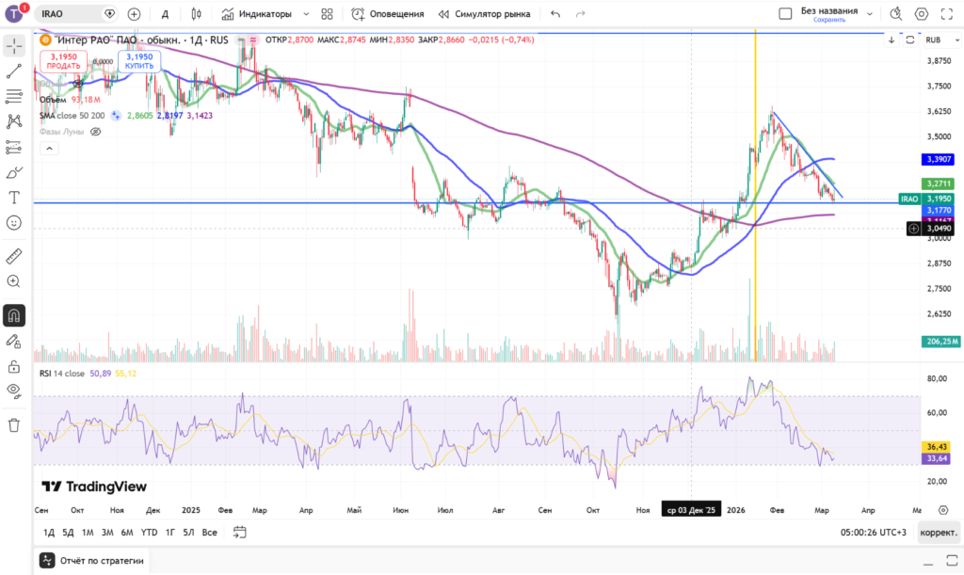Select the 1Г time range

pyautogui.click(x=170, y=533)
